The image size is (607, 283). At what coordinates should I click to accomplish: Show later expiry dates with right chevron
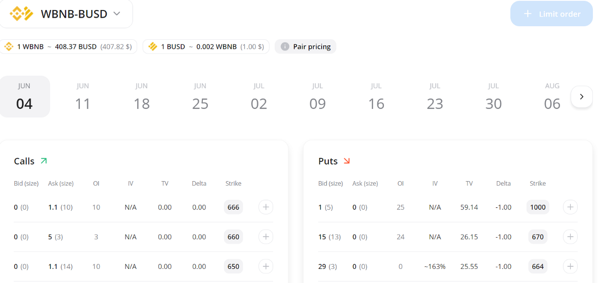pyautogui.click(x=582, y=96)
